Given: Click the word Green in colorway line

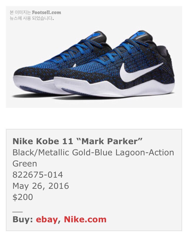Looking at the screenshot, I should [x=25, y=164].
